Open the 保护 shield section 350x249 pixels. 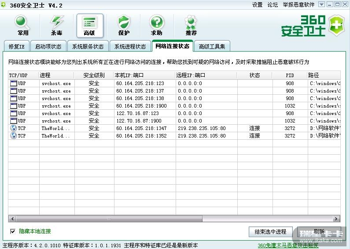pyautogui.click(x=124, y=26)
